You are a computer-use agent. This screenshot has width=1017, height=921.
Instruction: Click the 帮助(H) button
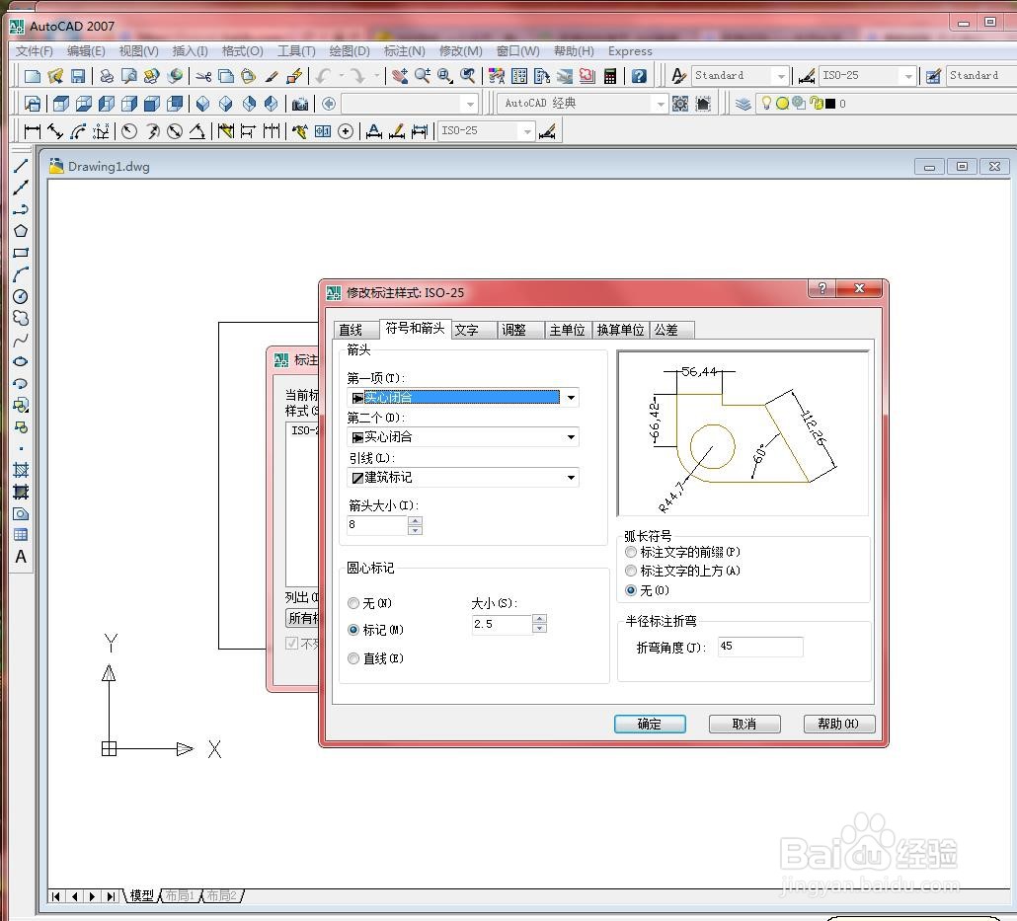838,724
